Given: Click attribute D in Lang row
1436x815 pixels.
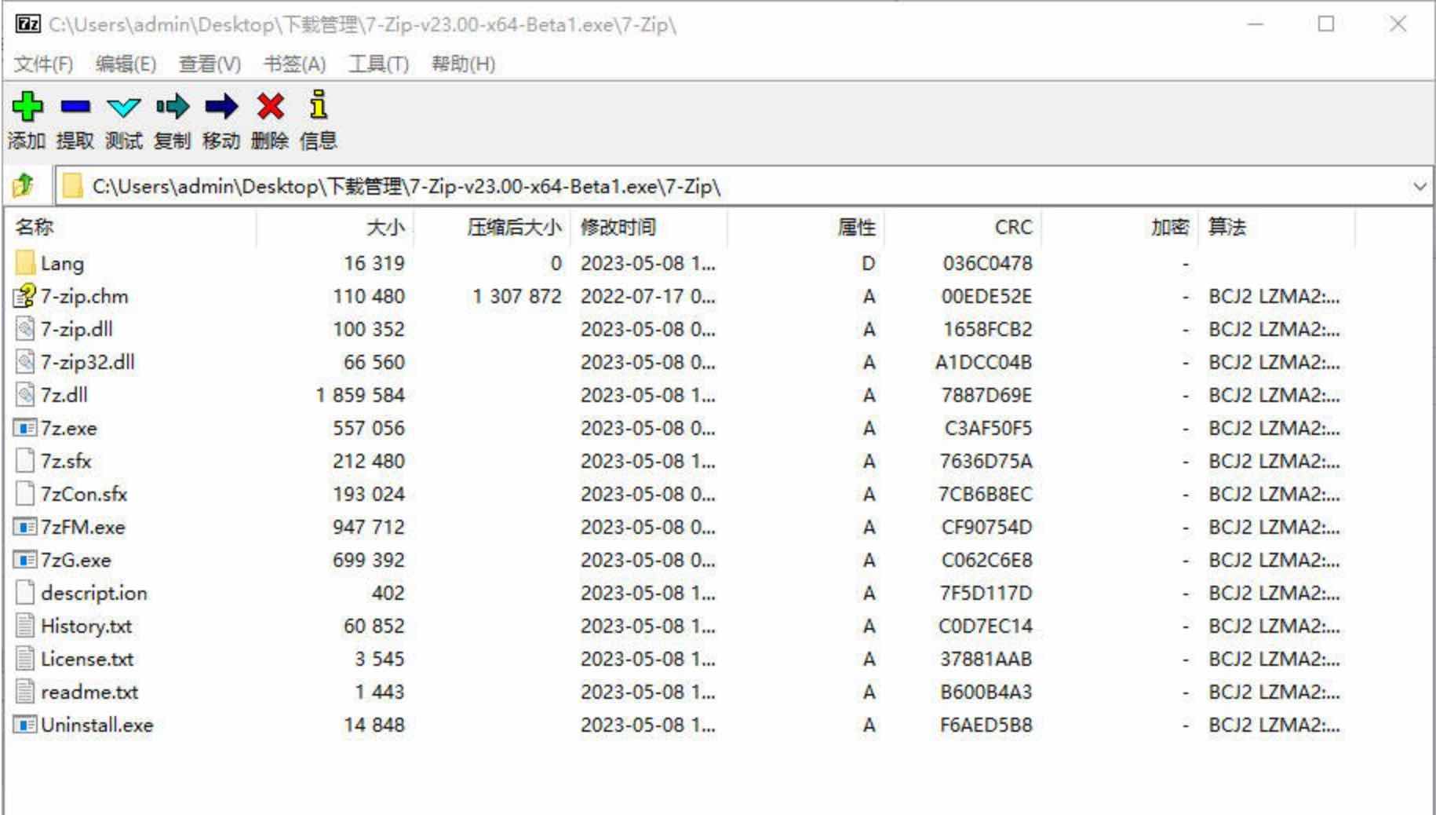Looking at the screenshot, I should (x=868, y=263).
